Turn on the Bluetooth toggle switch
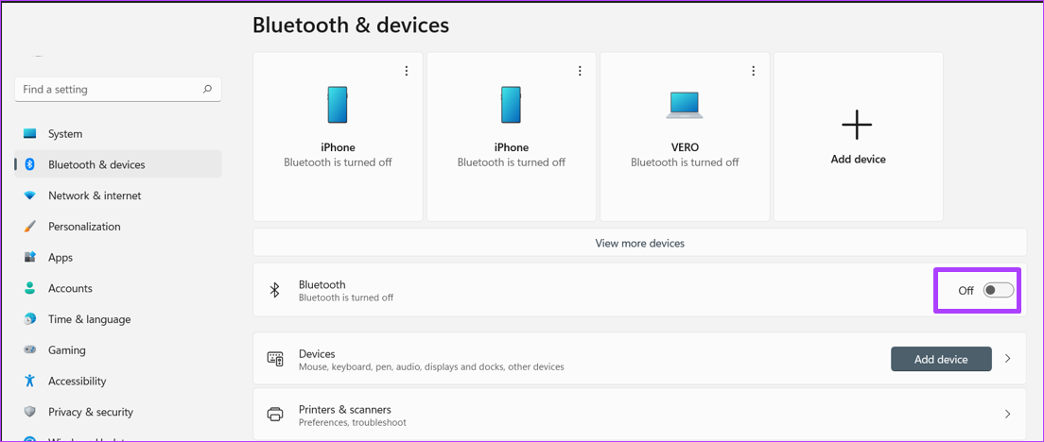This screenshot has width=1044, height=442. click(998, 291)
